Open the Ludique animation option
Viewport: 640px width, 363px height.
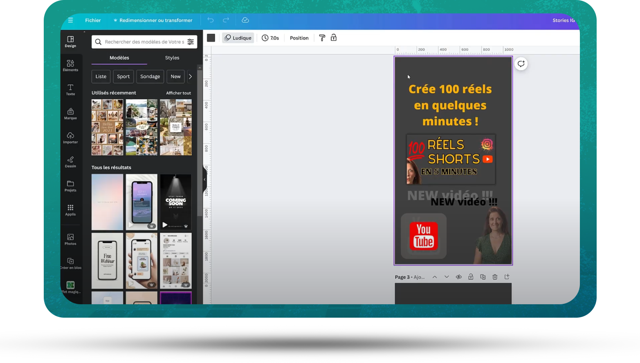point(238,38)
